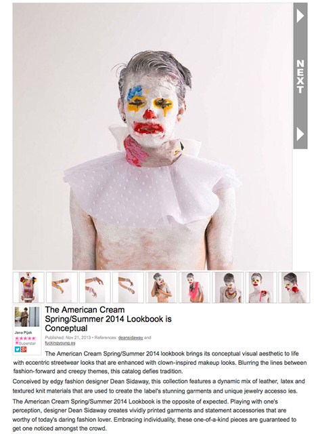The image size is (320, 434).
Task: Open the deansidaway reference link
Action: [131, 338]
